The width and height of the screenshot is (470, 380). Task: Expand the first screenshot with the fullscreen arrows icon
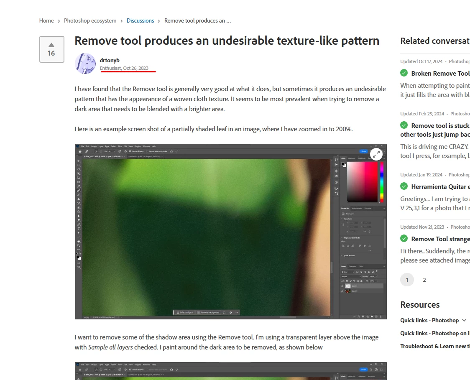(x=376, y=154)
